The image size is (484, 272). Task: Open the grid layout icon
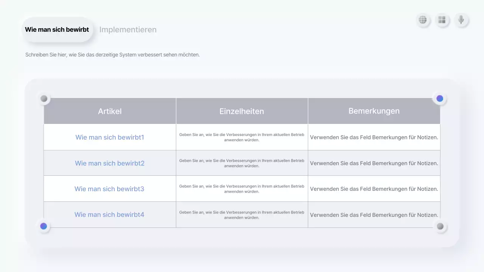point(442,20)
